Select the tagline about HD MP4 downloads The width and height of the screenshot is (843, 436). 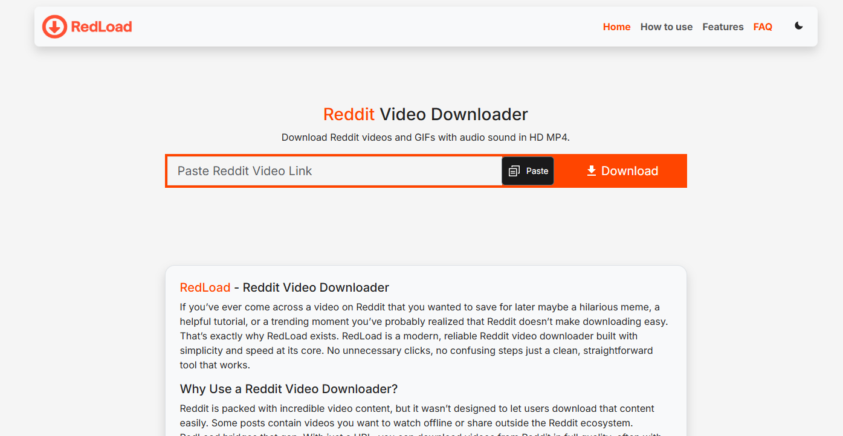[x=425, y=137]
